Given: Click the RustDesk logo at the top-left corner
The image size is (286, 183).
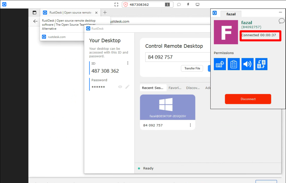Looking at the screenshot, I should [4, 4].
